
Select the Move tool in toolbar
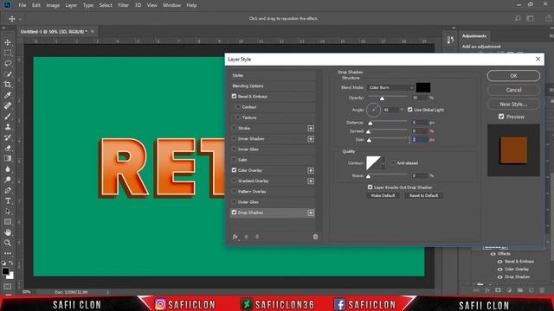[8, 42]
